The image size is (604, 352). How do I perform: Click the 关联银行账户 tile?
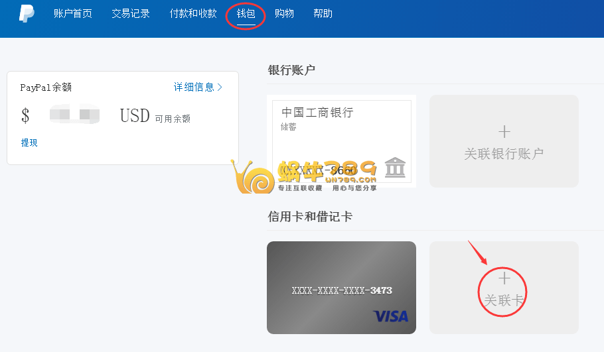[x=504, y=141]
